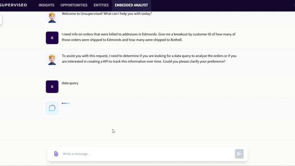The height and width of the screenshot is (166, 295).
Task: Click the speech bubble loading response icon
Action: point(52,108)
